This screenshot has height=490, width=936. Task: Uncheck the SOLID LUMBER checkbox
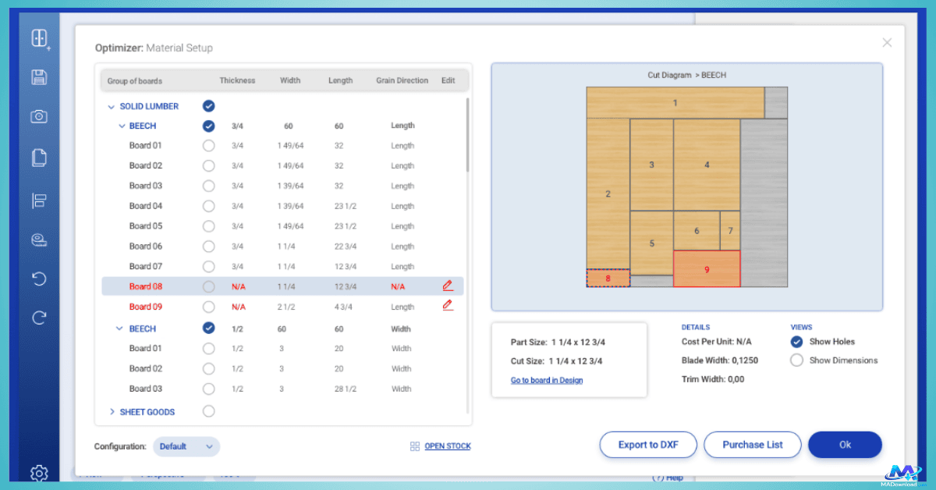[x=208, y=105]
